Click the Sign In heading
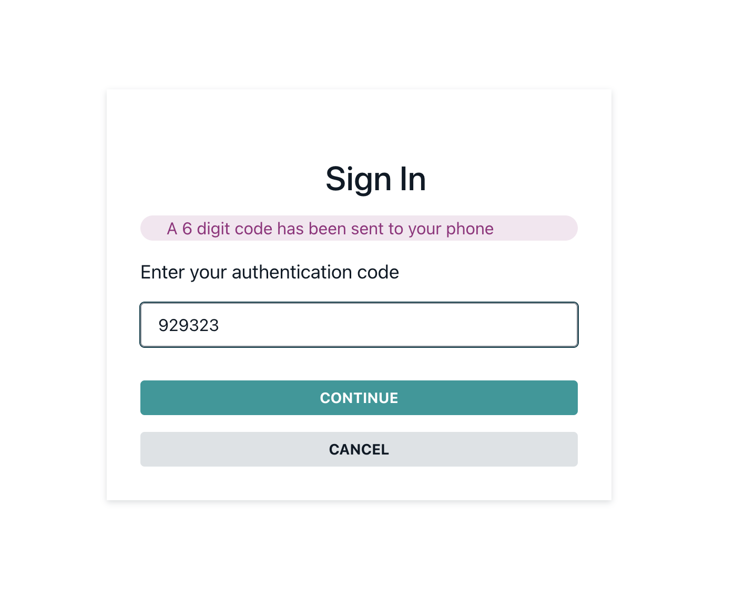This screenshot has height=599, width=735. [375, 179]
